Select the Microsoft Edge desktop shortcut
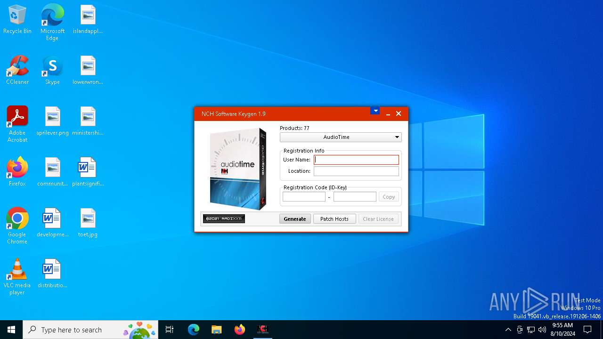 pyautogui.click(x=52, y=23)
